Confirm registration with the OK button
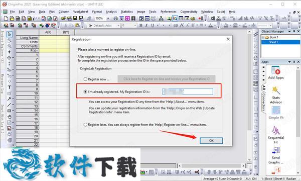Viewport: 301px width, 181px height. [x=211, y=141]
